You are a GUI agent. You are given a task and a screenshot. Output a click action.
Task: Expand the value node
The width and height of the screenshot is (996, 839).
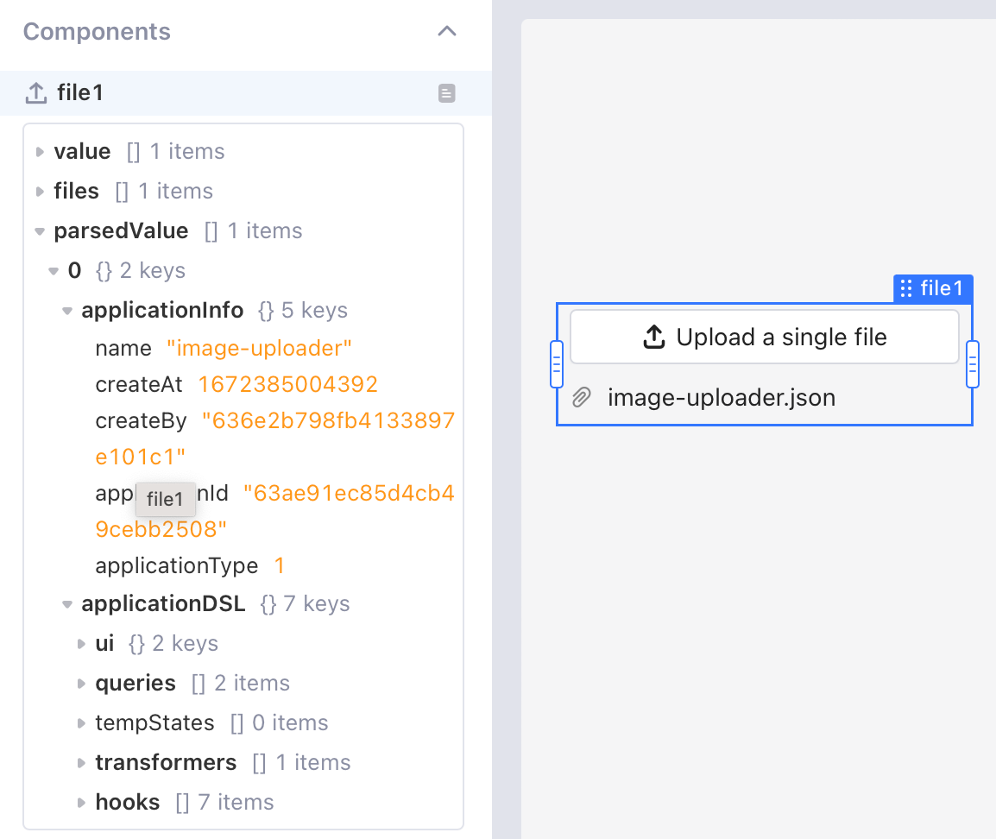(40, 152)
